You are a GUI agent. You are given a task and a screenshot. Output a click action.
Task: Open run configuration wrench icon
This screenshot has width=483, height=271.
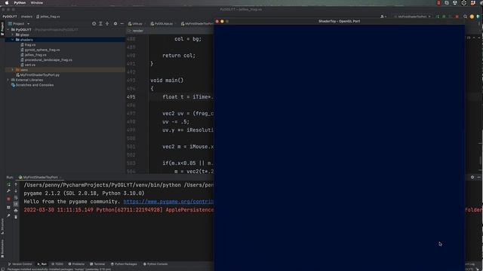pyautogui.click(x=8, y=190)
